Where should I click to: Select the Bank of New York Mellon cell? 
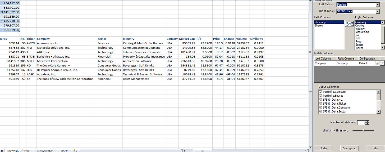[67, 79]
